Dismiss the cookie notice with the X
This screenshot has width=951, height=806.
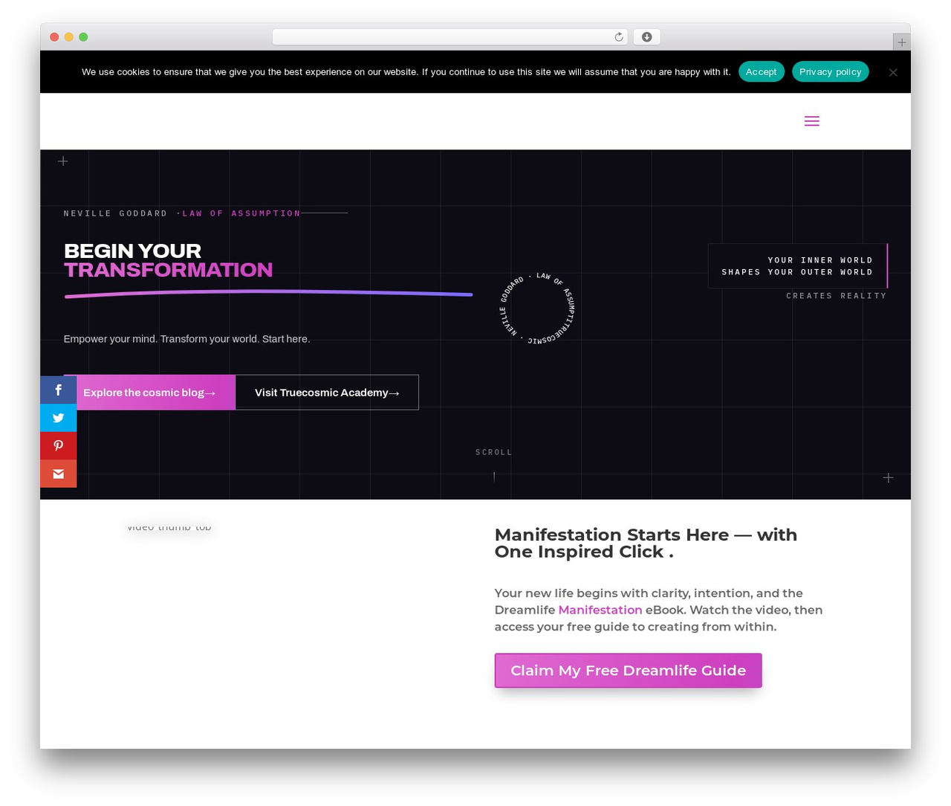[893, 72]
